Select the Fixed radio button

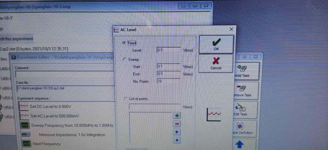pyautogui.click(x=125, y=43)
